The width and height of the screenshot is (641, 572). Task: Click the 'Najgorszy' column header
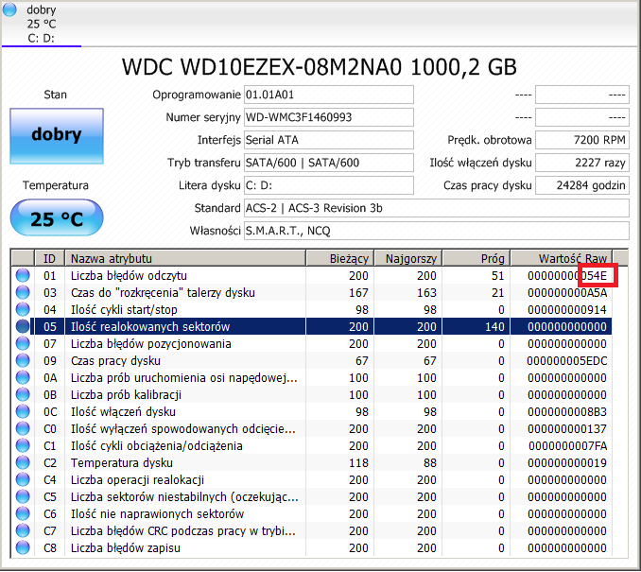(408, 258)
